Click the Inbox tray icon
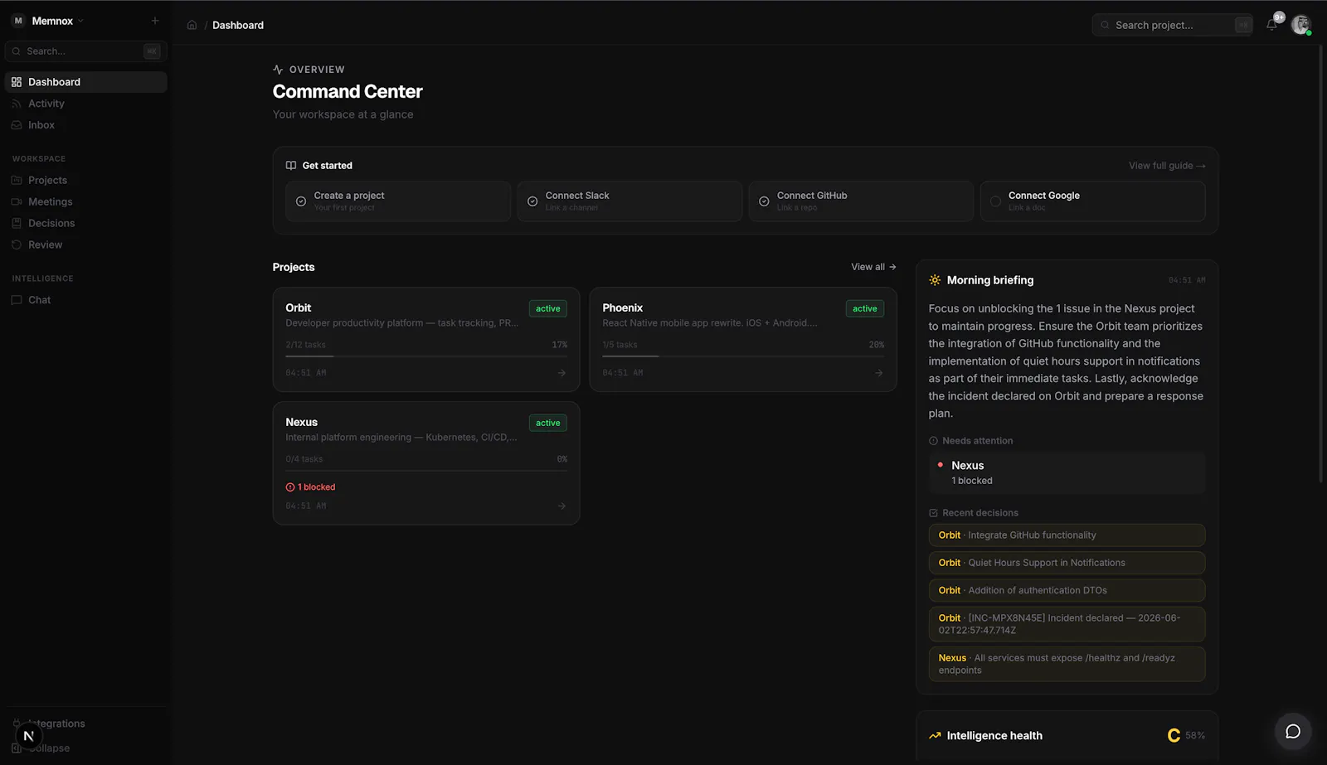The image size is (1327, 765). tap(17, 125)
